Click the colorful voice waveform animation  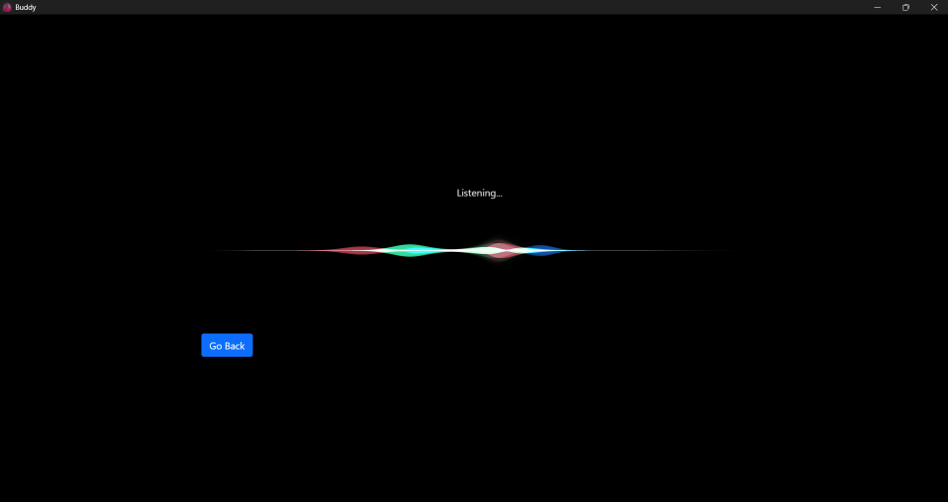click(473, 250)
